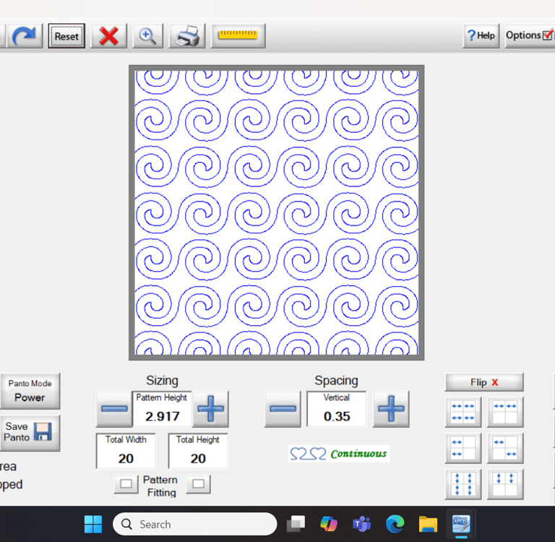Increase Vertical spacing with plus button

[391, 409]
